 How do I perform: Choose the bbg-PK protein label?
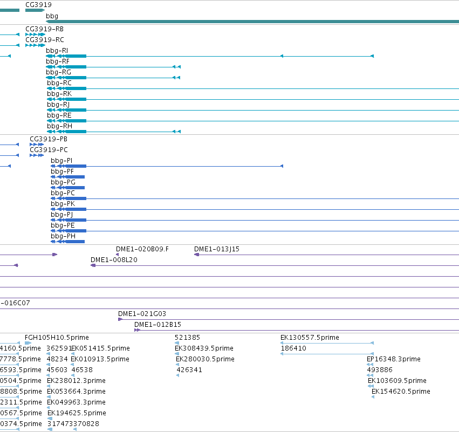[63, 204]
